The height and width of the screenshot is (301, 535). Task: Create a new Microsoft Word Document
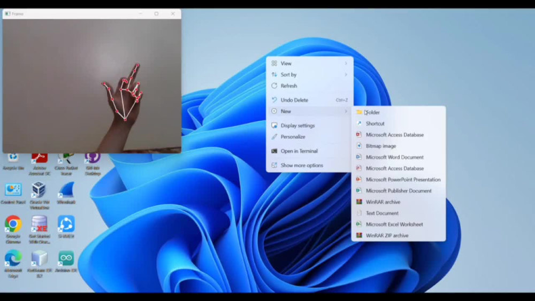[398, 158]
